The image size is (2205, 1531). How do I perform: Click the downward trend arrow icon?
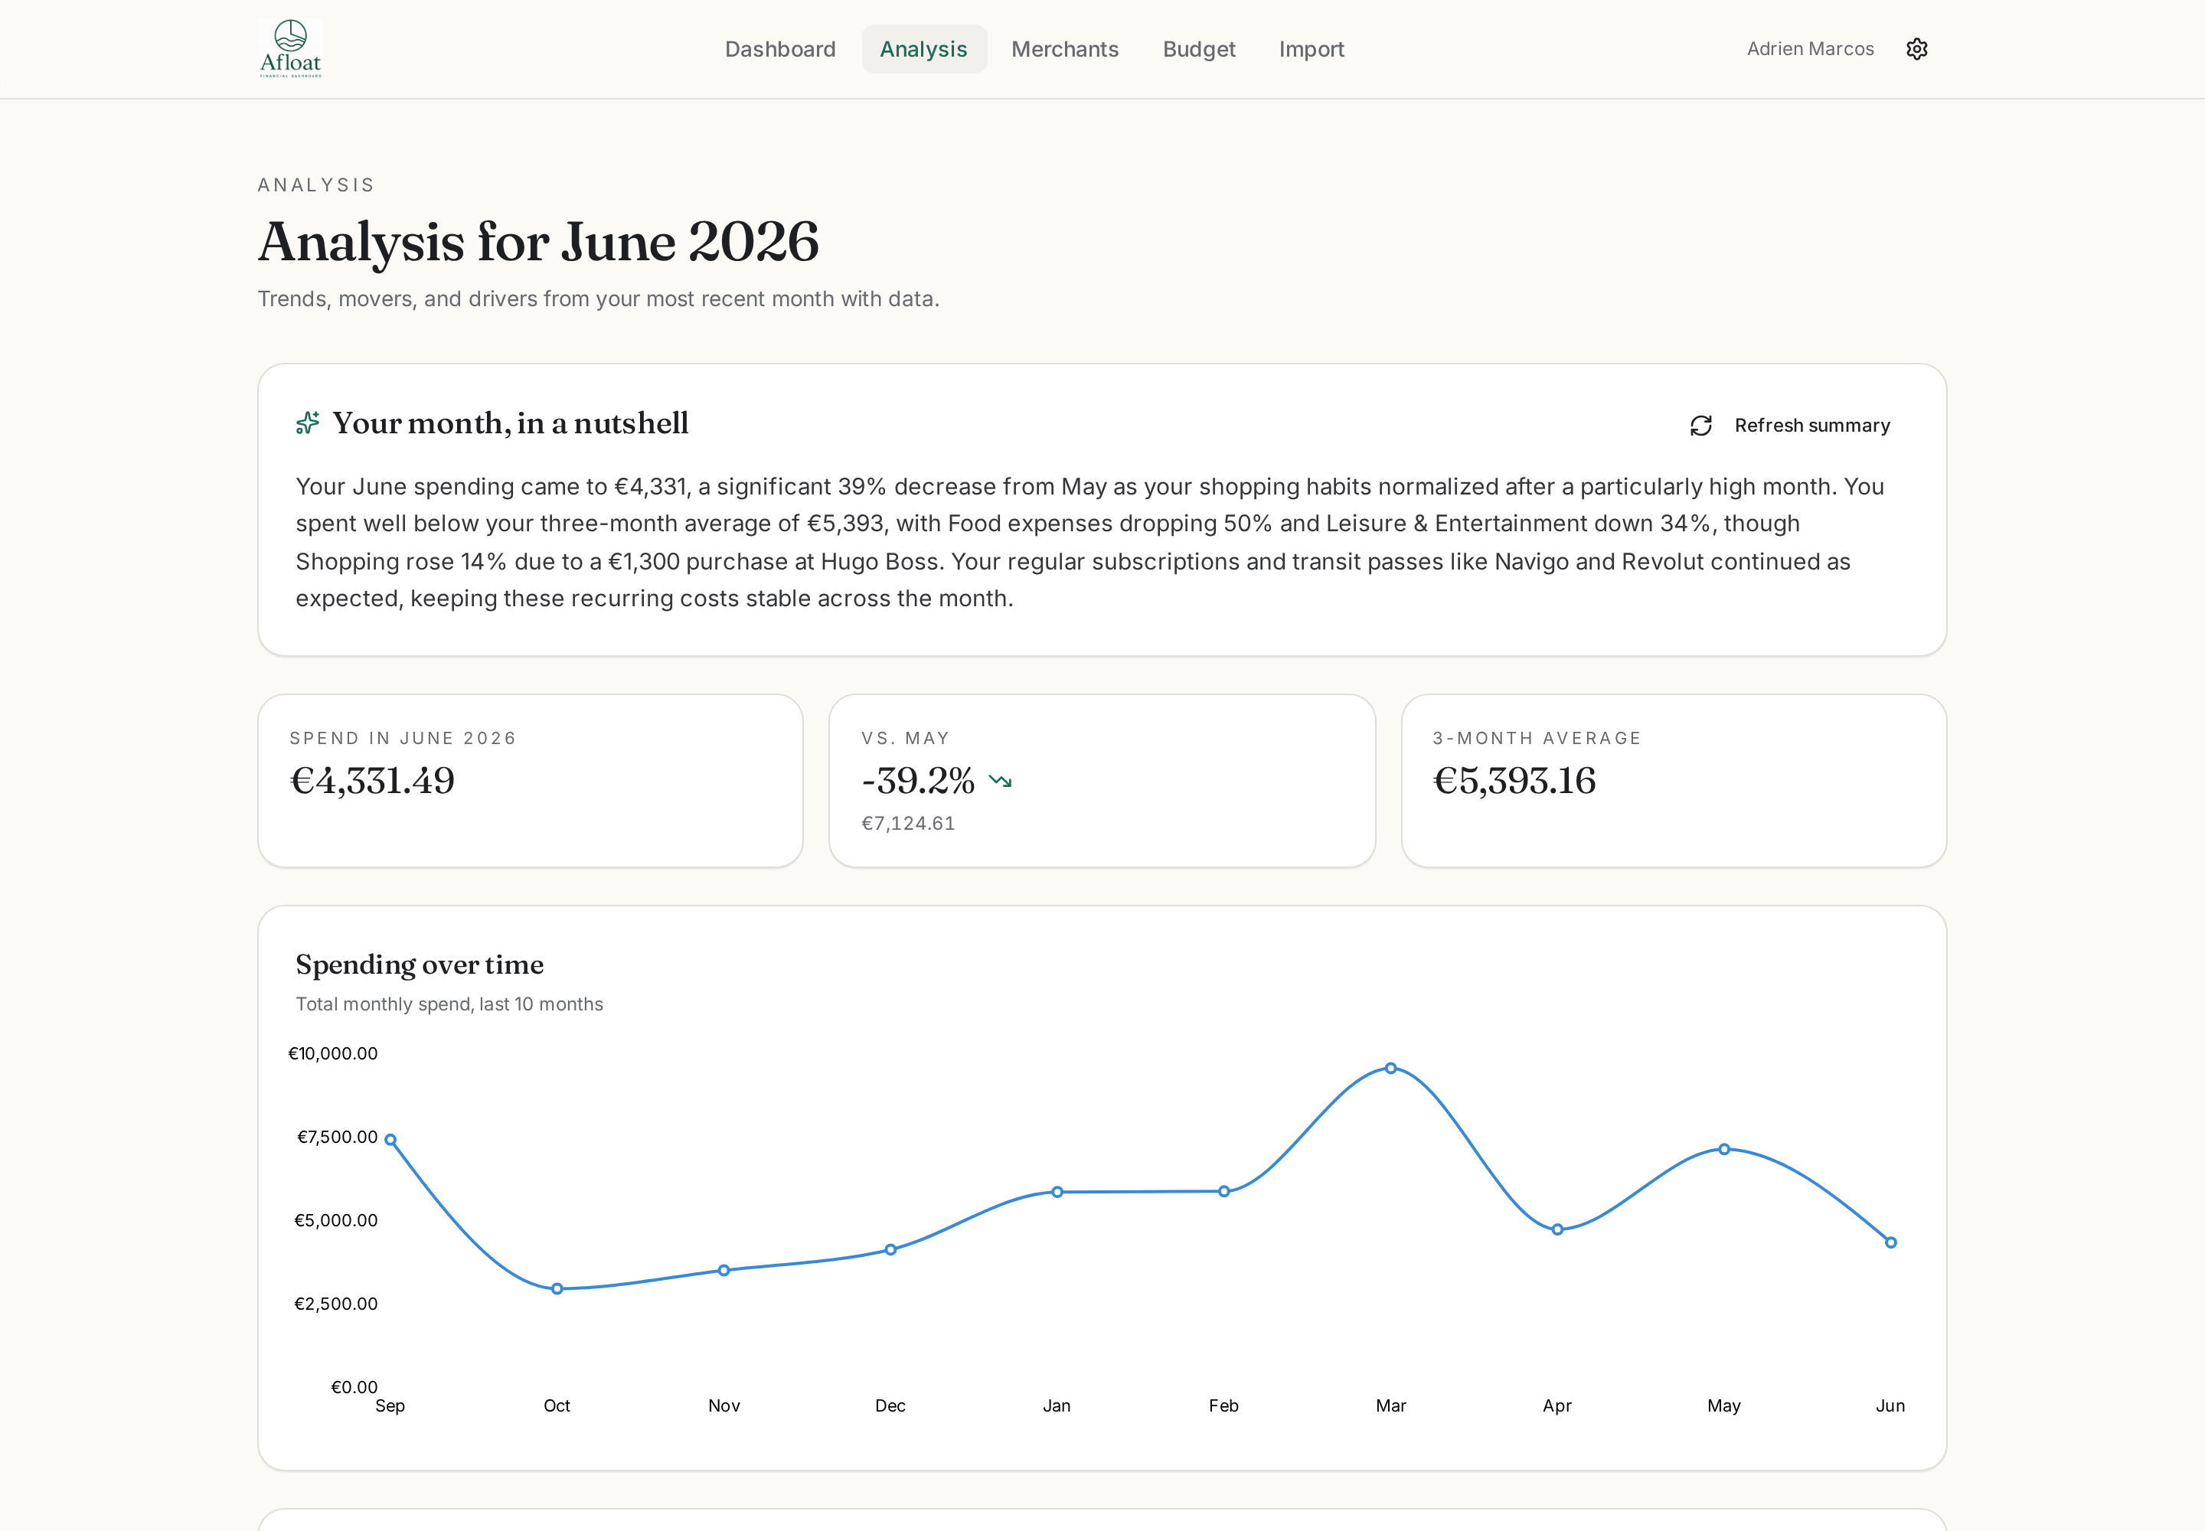[x=1000, y=781]
